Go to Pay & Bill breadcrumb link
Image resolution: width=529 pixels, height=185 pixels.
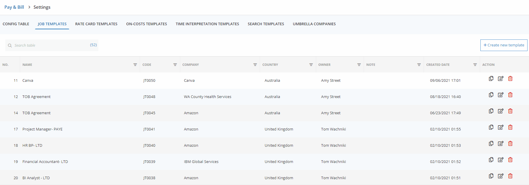pos(14,7)
